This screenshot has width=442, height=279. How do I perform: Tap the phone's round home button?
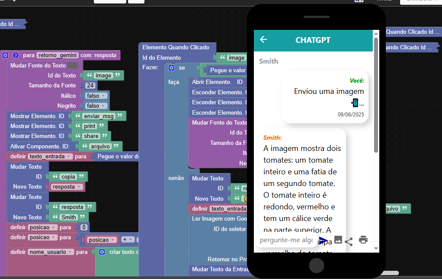[316, 266]
